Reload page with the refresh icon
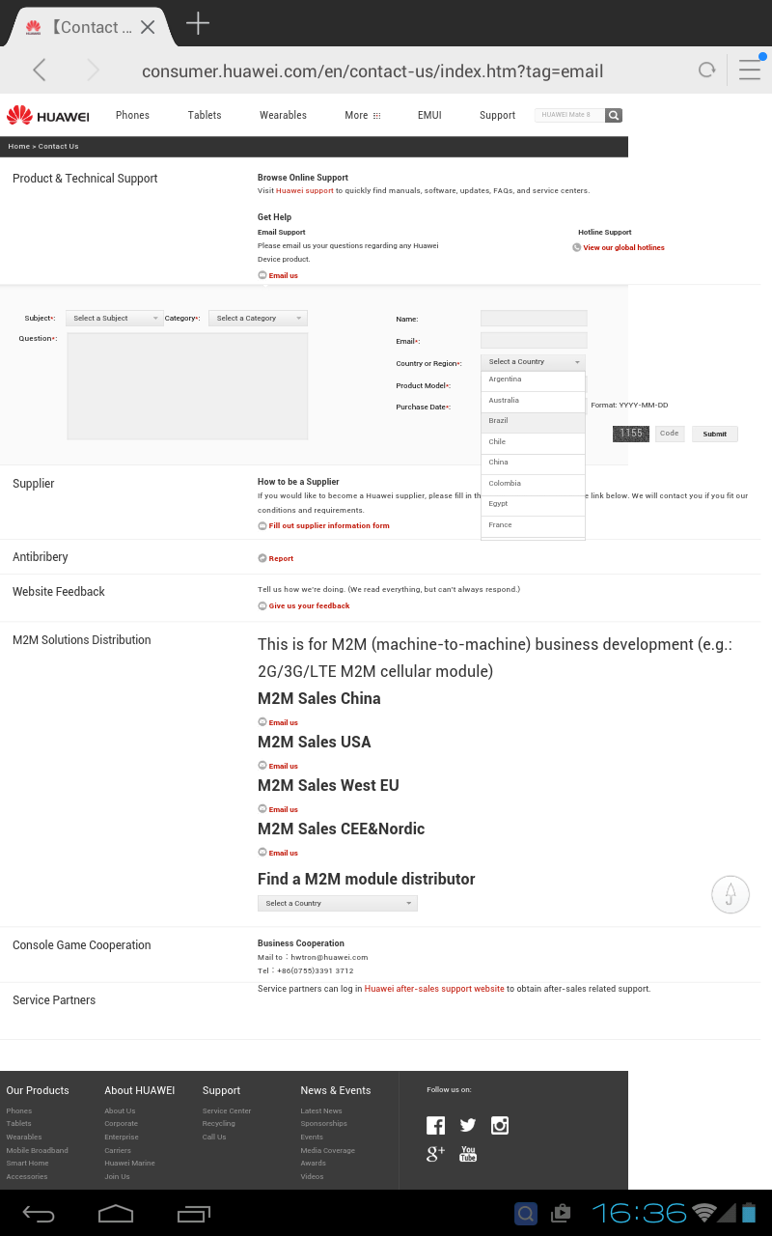The image size is (772, 1236). [707, 70]
